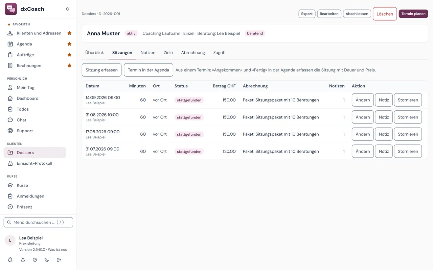
Task: Toggle the Rechnungen favorite star
Action: click(69, 65)
